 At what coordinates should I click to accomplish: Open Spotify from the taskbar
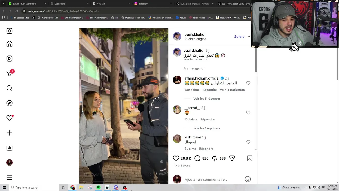tap(99, 188)
